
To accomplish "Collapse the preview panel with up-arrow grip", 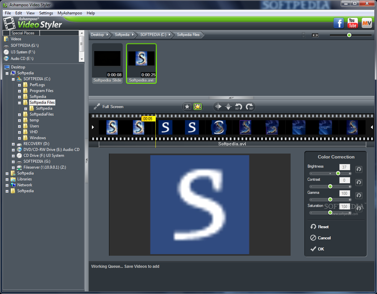I will [231, 98].
